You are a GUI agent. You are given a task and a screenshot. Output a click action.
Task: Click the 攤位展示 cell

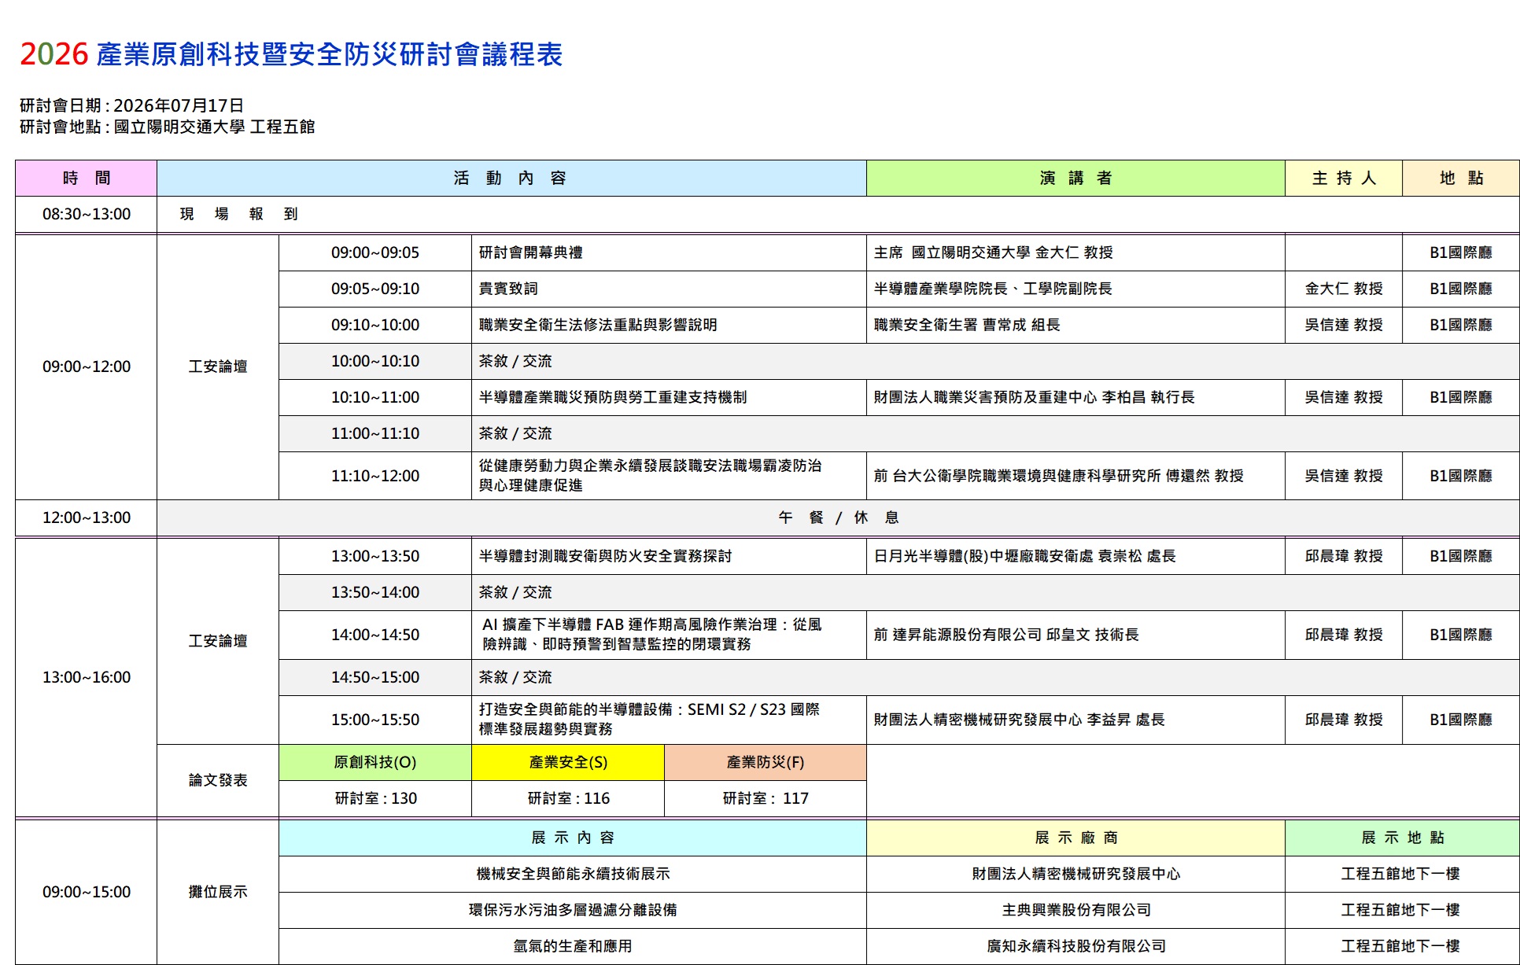point(218,892)
